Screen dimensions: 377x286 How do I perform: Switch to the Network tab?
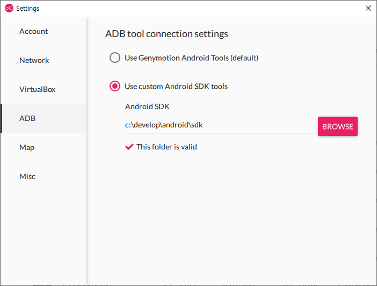tap(34, 60)
